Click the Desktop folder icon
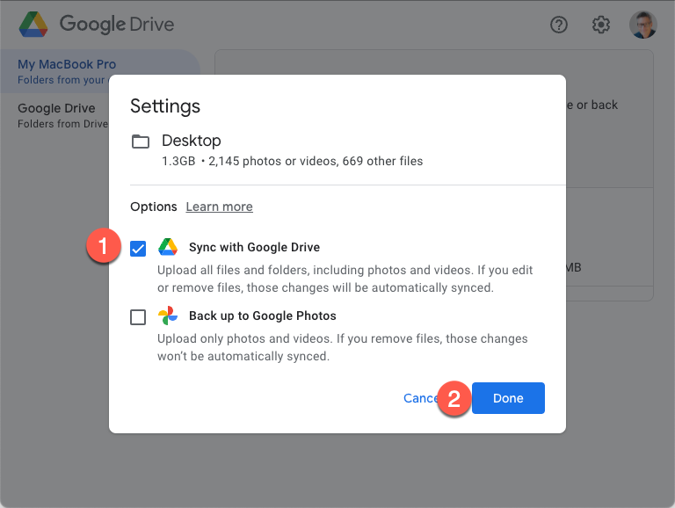Viewport: 675px width, 508px height. [x=141, y=142]
